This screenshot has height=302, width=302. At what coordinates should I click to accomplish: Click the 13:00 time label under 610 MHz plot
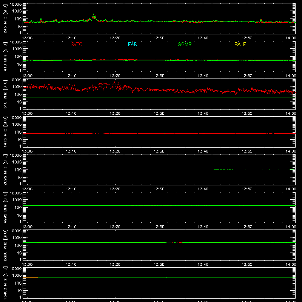click(27, 114)
